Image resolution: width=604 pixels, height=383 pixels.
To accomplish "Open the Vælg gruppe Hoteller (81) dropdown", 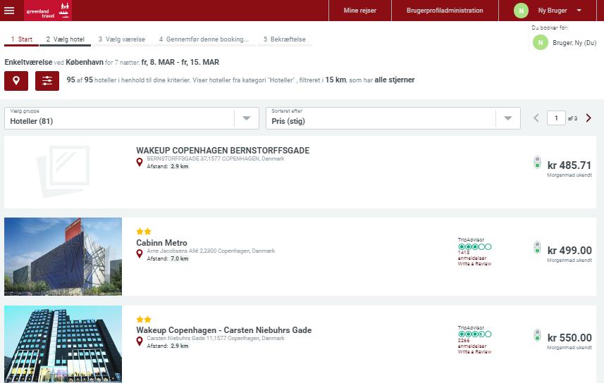I will pos(131,118).
